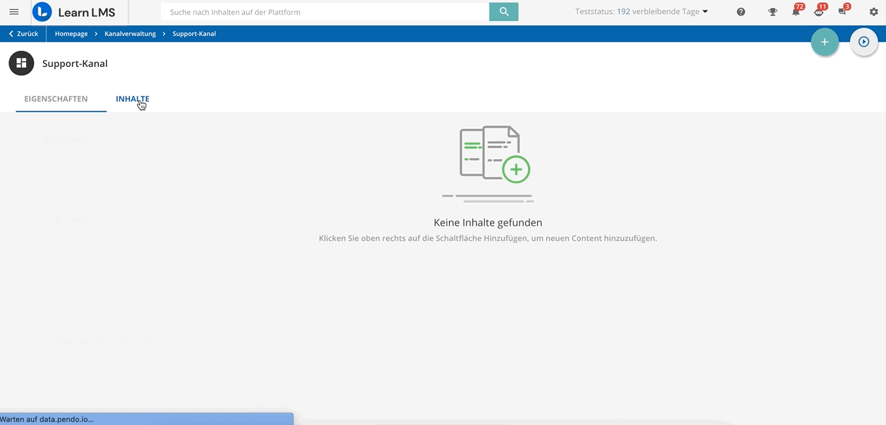The width and height of the screenshot is (886, 425).
Task: Click the hint text about Hinzufügen button
Action: pyautogui.click(x=488, y=238)
